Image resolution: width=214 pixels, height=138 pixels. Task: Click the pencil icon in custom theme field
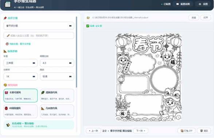pyautogui.click(x=8, y=35)
